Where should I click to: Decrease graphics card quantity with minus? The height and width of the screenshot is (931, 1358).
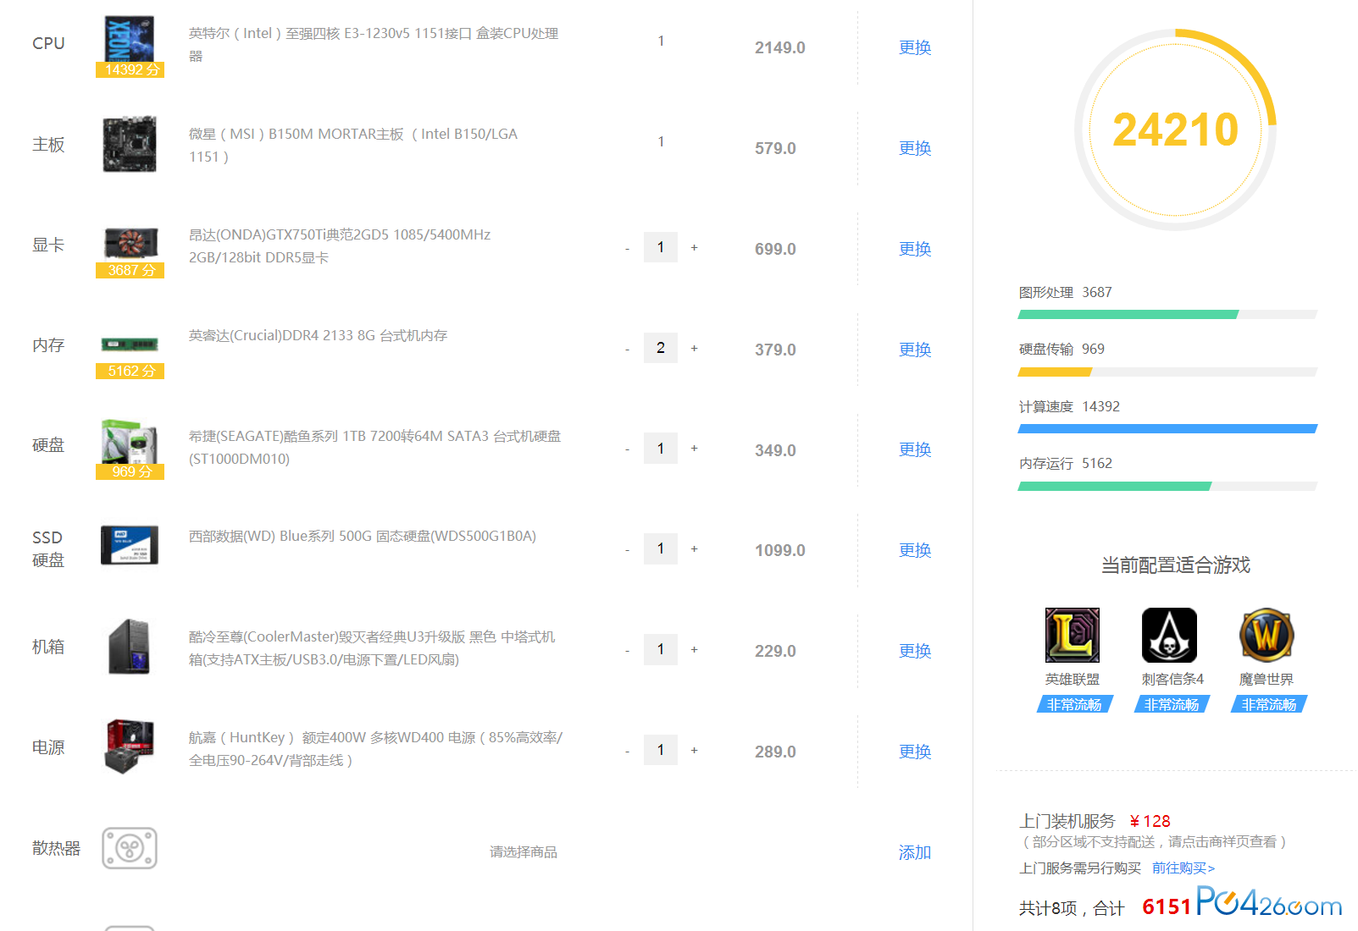tap(627, 249)
